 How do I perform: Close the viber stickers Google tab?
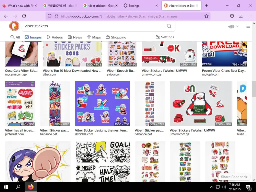click(x=116, y=5)
